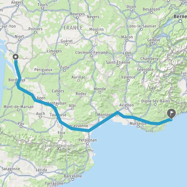This screenshot has height=187, width=187.
Task: Click the FRANCE country label
Action: (x=73, y=28)
